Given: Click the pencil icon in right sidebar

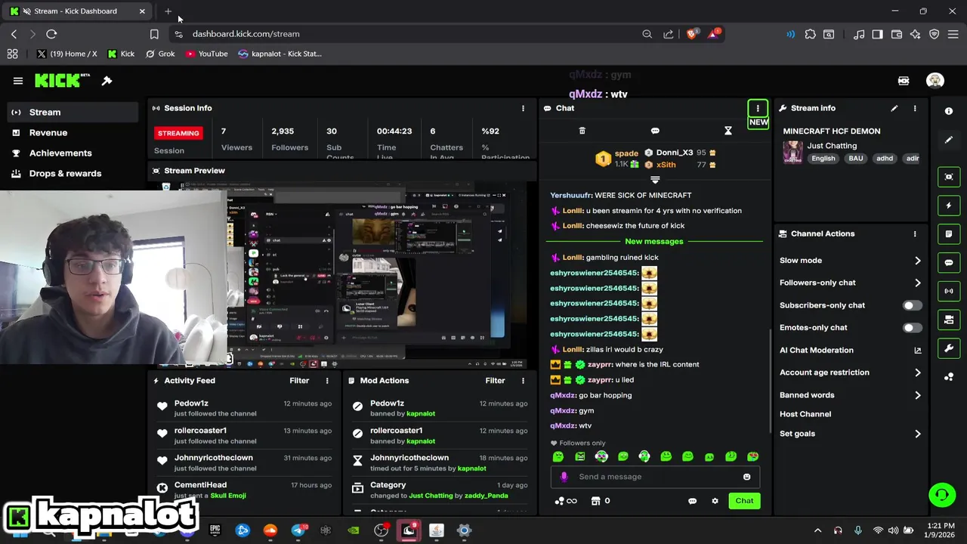Looking at the screenshot, I should click(949, 140).
